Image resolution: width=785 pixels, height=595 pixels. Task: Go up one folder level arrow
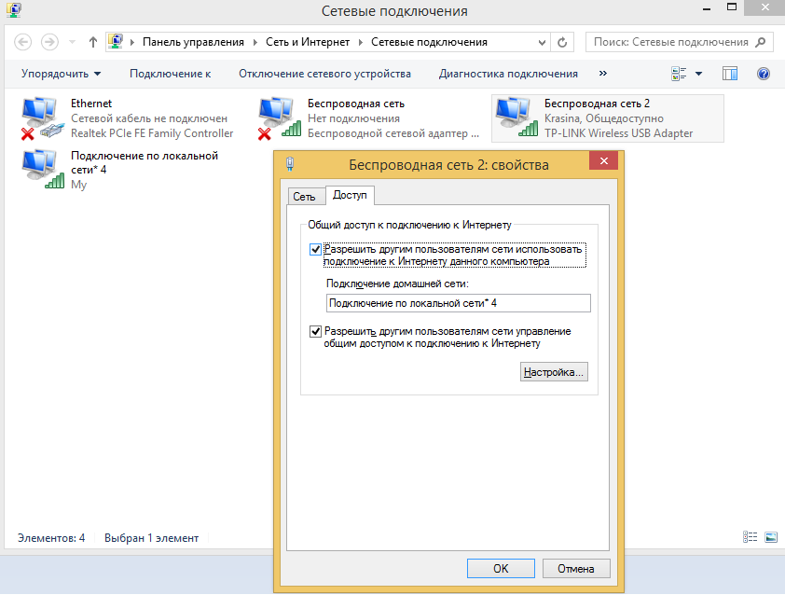(x=93, y=42)
